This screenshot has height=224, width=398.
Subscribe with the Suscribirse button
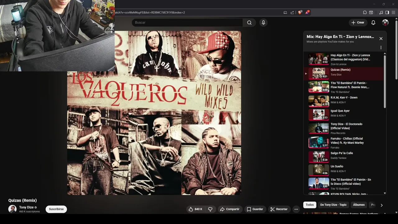[56, 209]
